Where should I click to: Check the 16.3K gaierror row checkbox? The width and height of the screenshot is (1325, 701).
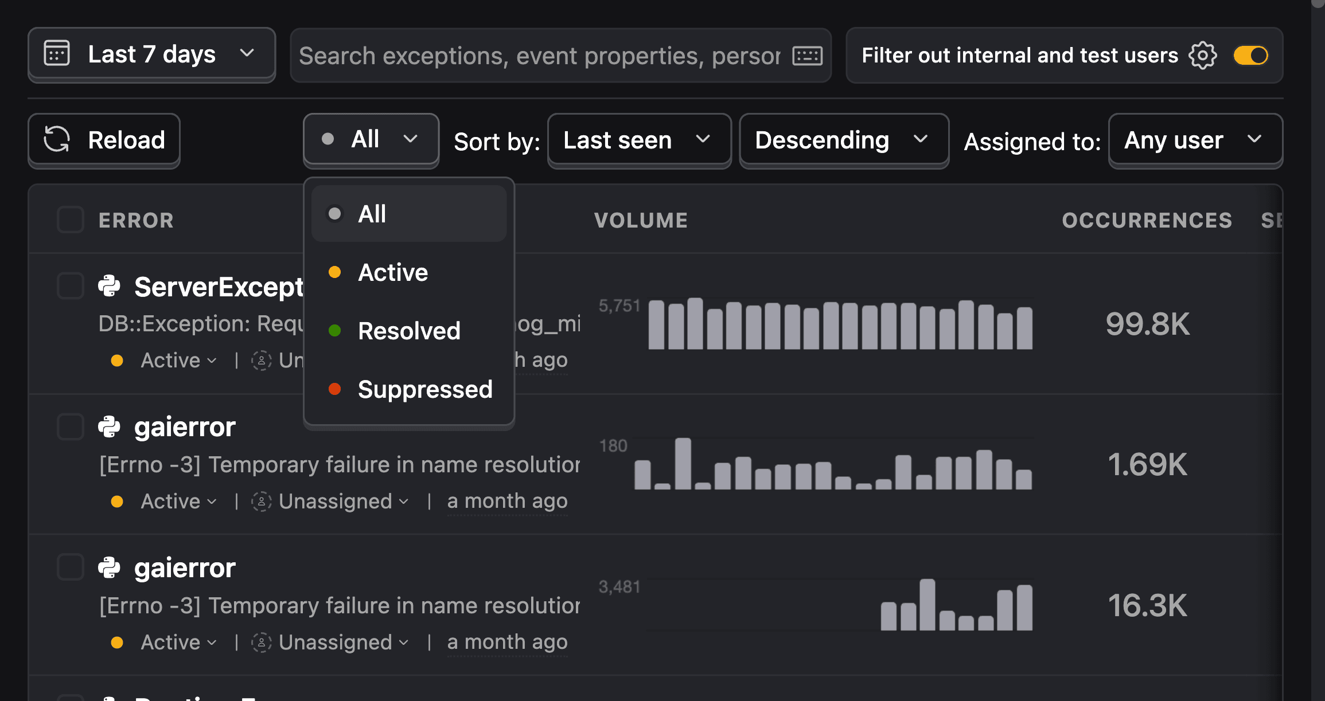point(71,567)
